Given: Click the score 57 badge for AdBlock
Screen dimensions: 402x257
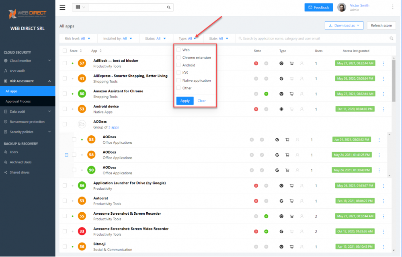Looking at the screenshot, I should tap(82, 63).
